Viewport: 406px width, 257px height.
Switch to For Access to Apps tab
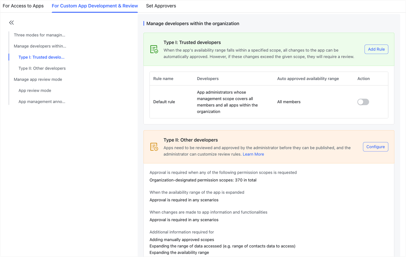click(x=23, y=6)
